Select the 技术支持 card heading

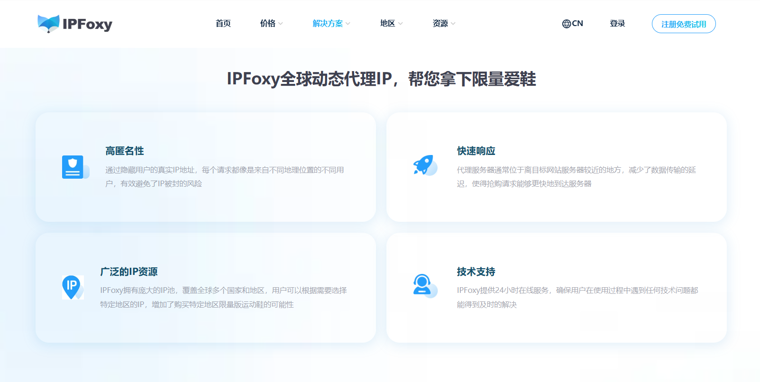476,272
